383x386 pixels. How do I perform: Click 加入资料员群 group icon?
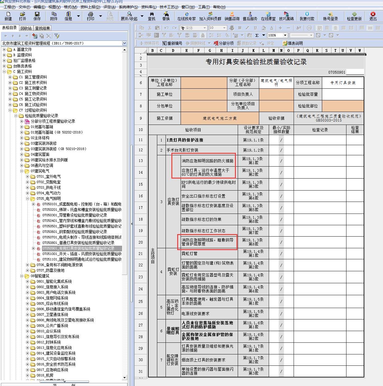click(x=210, y=16)
